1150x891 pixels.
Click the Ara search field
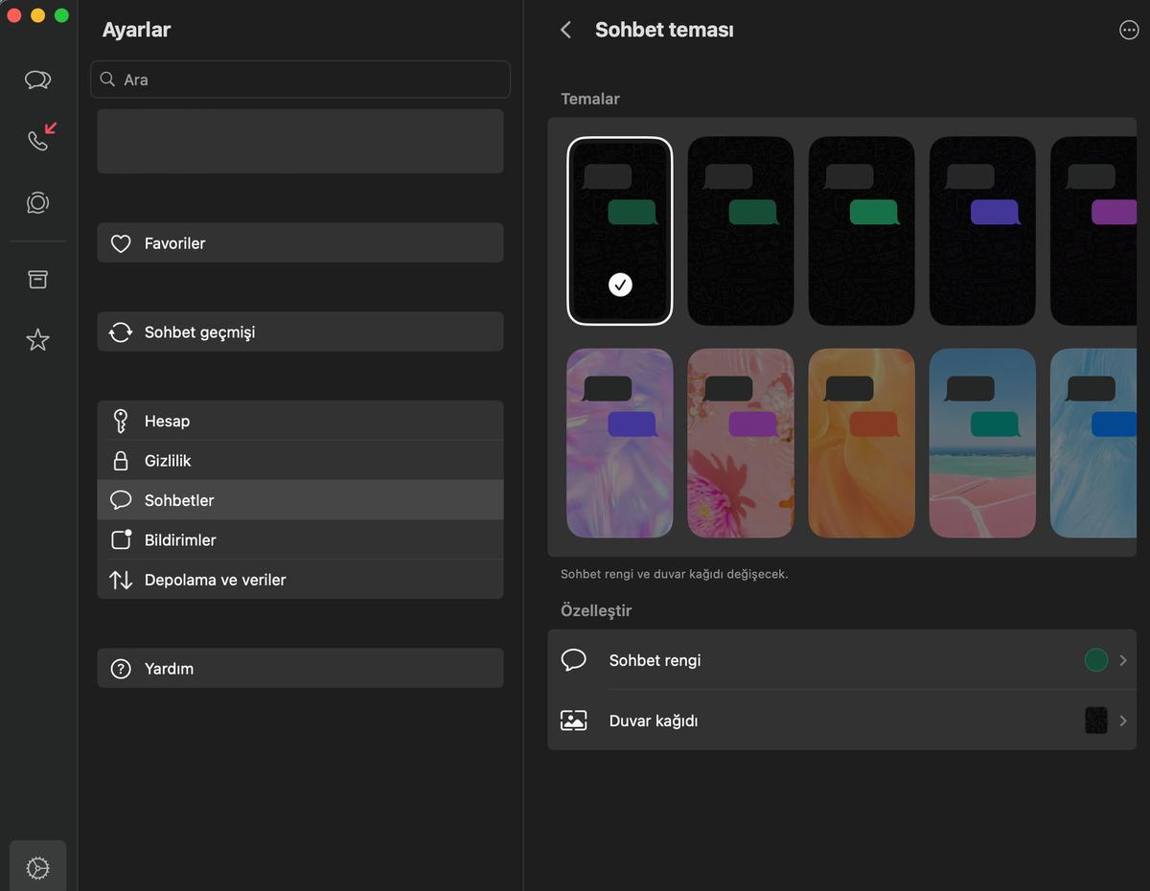tap(300, 80)
